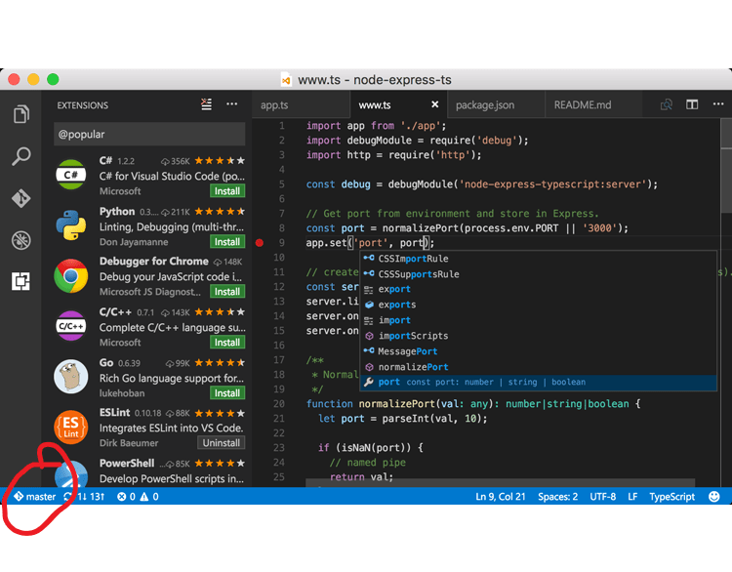Choose the exports suggestion

[539, 305]
